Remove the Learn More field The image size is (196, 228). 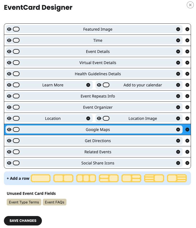tap(88, 85)
